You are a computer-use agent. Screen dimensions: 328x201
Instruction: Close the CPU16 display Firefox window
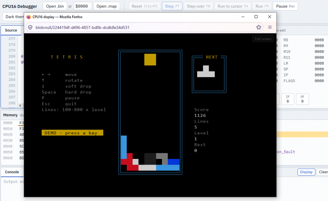pos(269,17)
